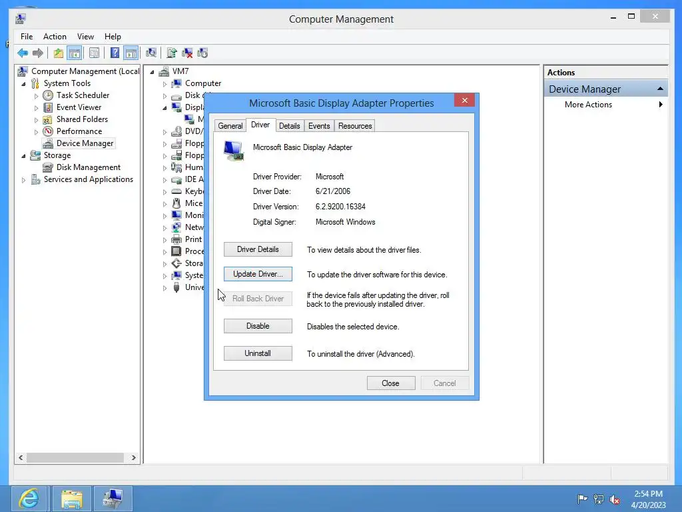Open the File menu

pos(27,37)
